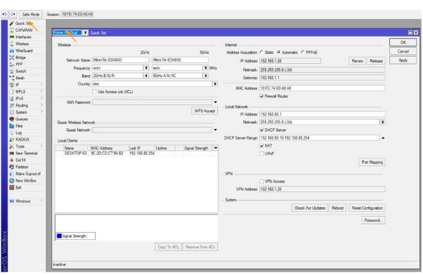
Task: Click the Reset Configuration button
Action: tap(367, 208)
